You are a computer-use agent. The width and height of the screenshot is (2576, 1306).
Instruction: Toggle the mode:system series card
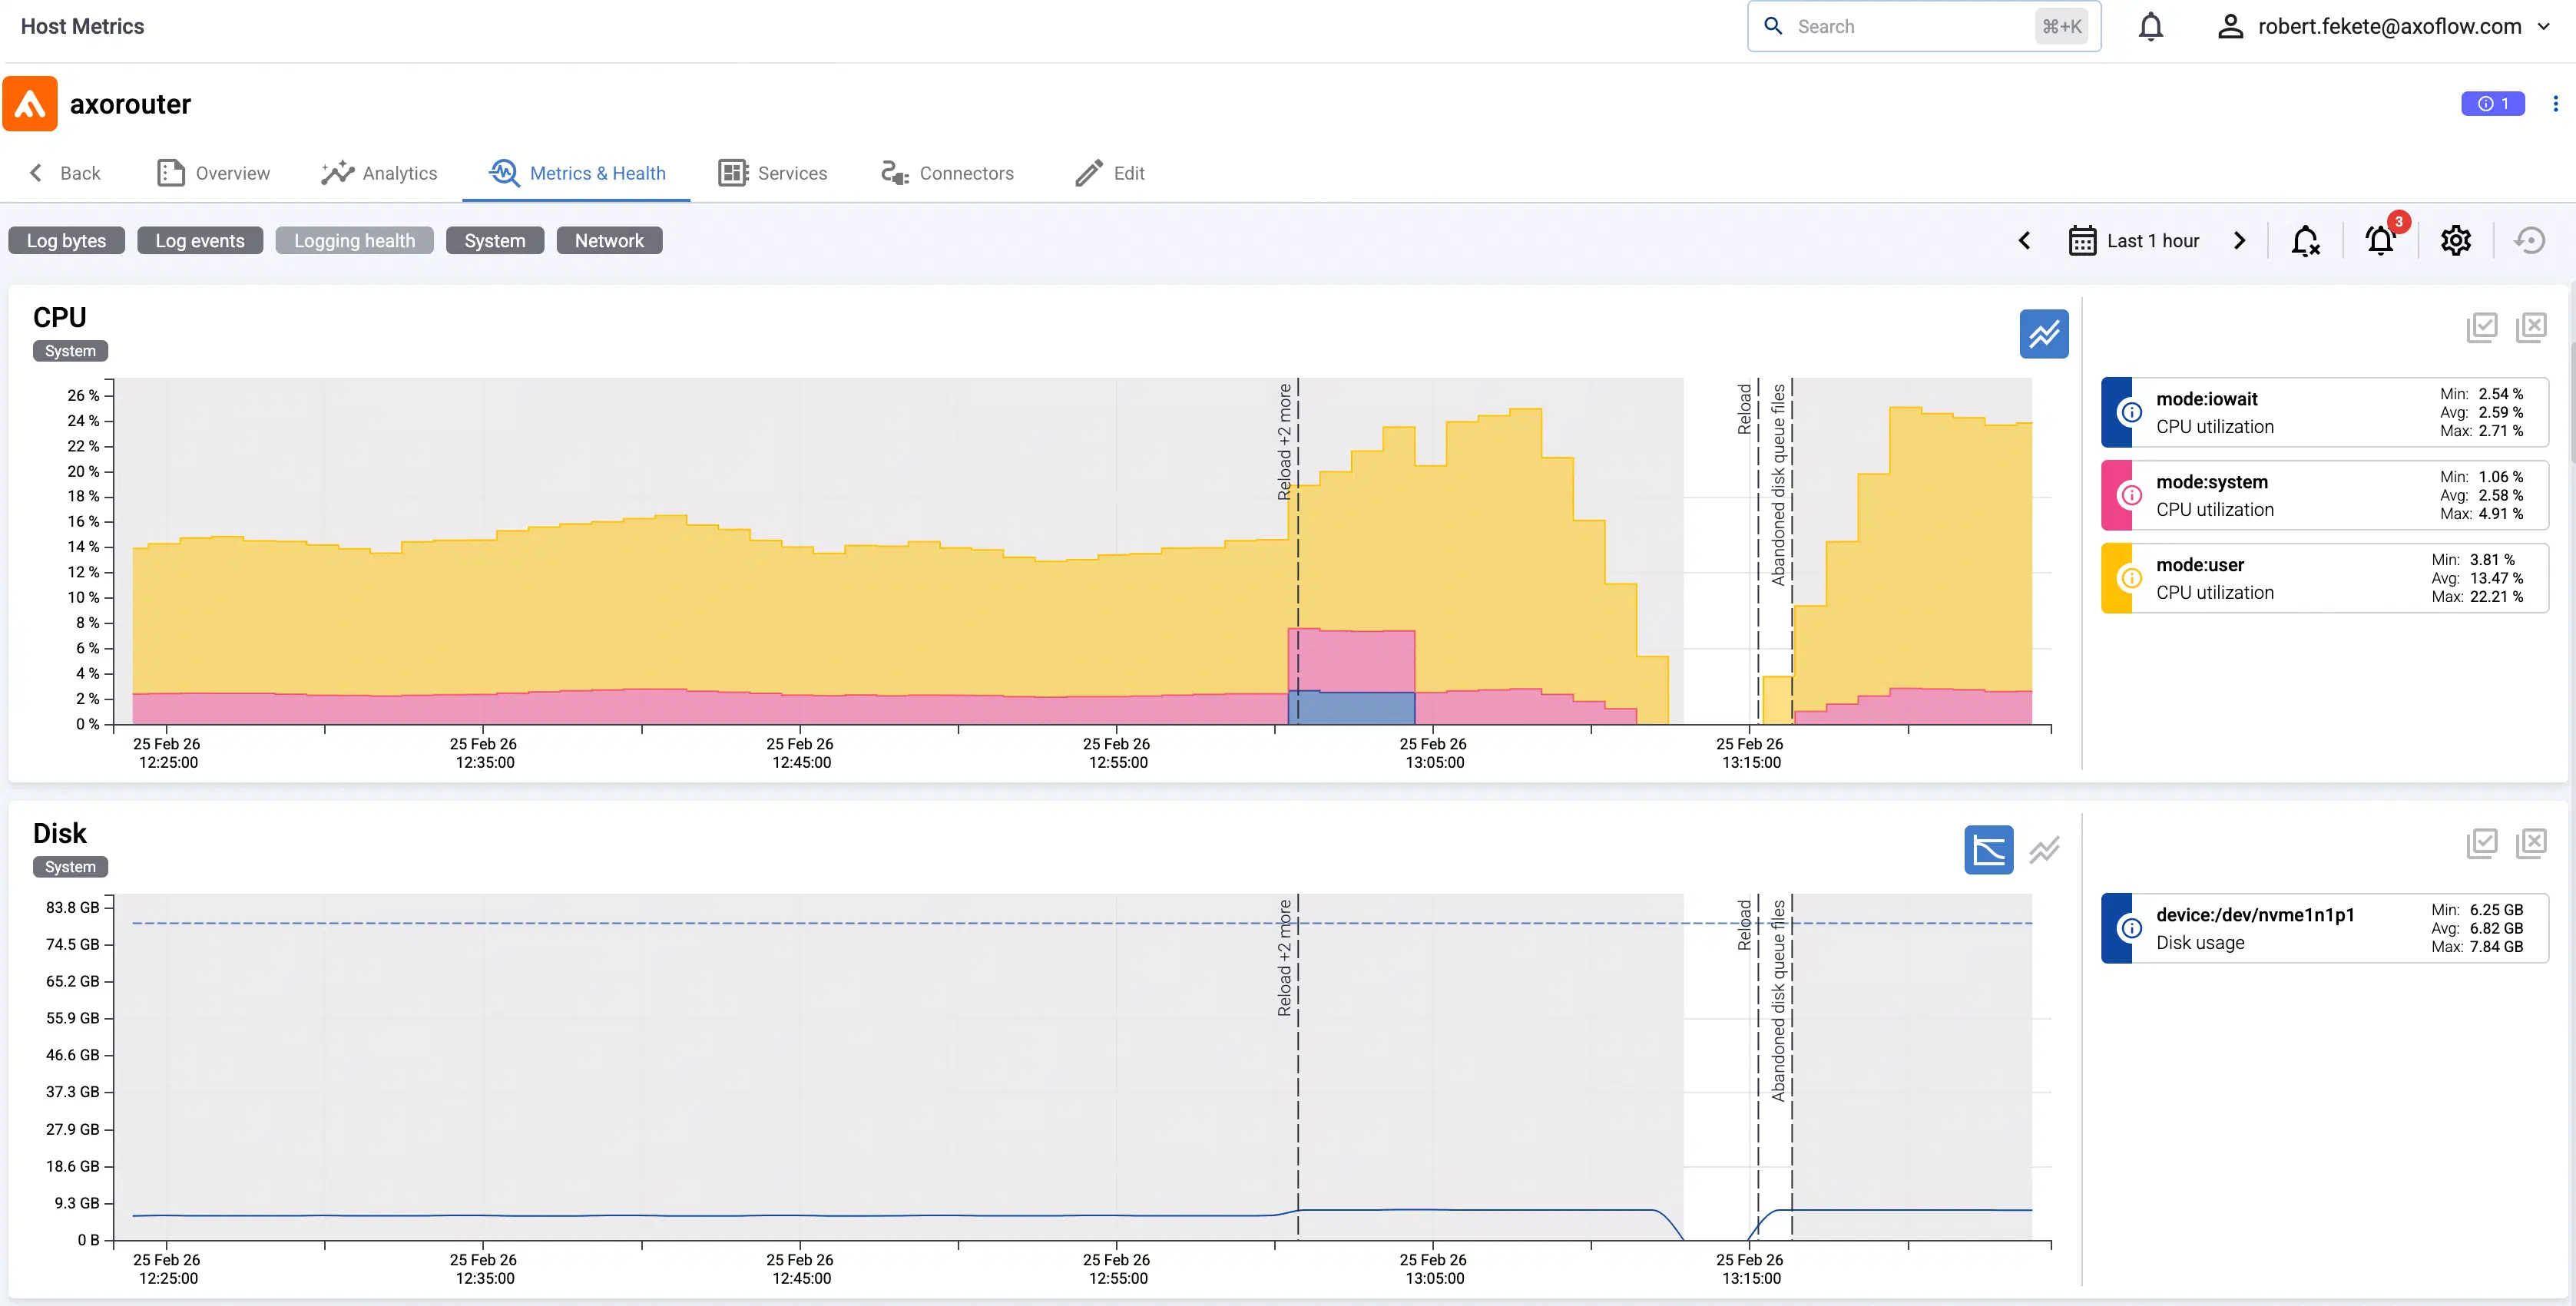(x=2325, y=495)
